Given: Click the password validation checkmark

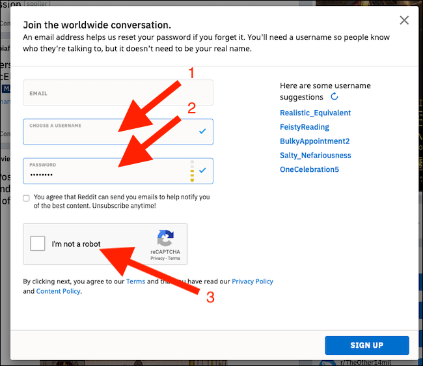Looking at the screenshot, I should [202, 171].
